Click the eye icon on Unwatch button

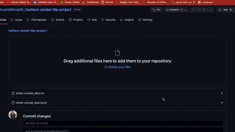click(x=167, y=10)
